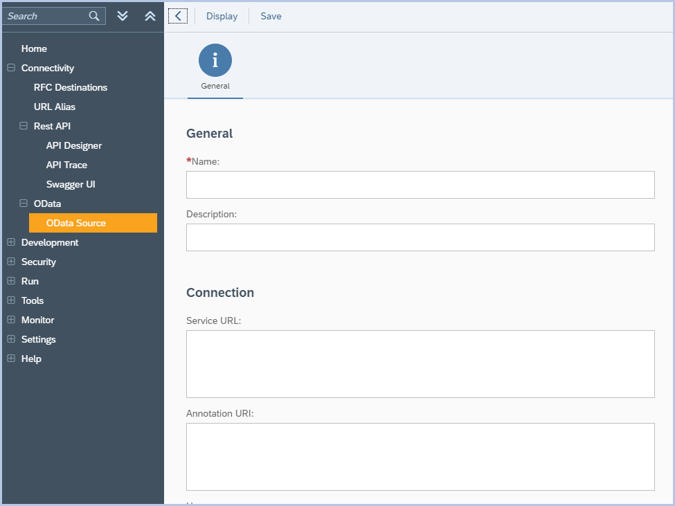Expand the Security tree node
675x506 pixels.
pos(10,262)
